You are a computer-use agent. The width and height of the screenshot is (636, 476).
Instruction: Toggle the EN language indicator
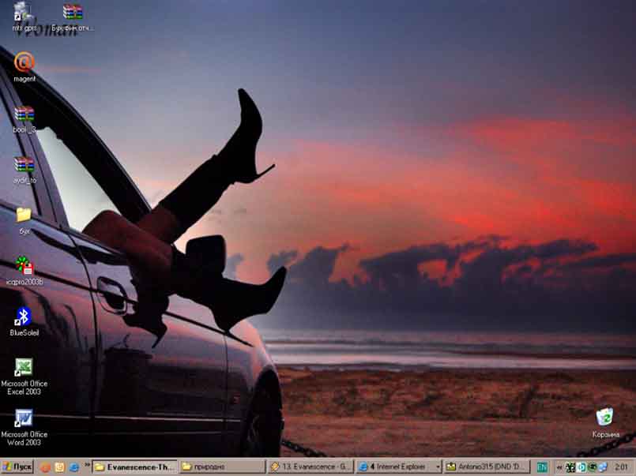pos(542,467)
